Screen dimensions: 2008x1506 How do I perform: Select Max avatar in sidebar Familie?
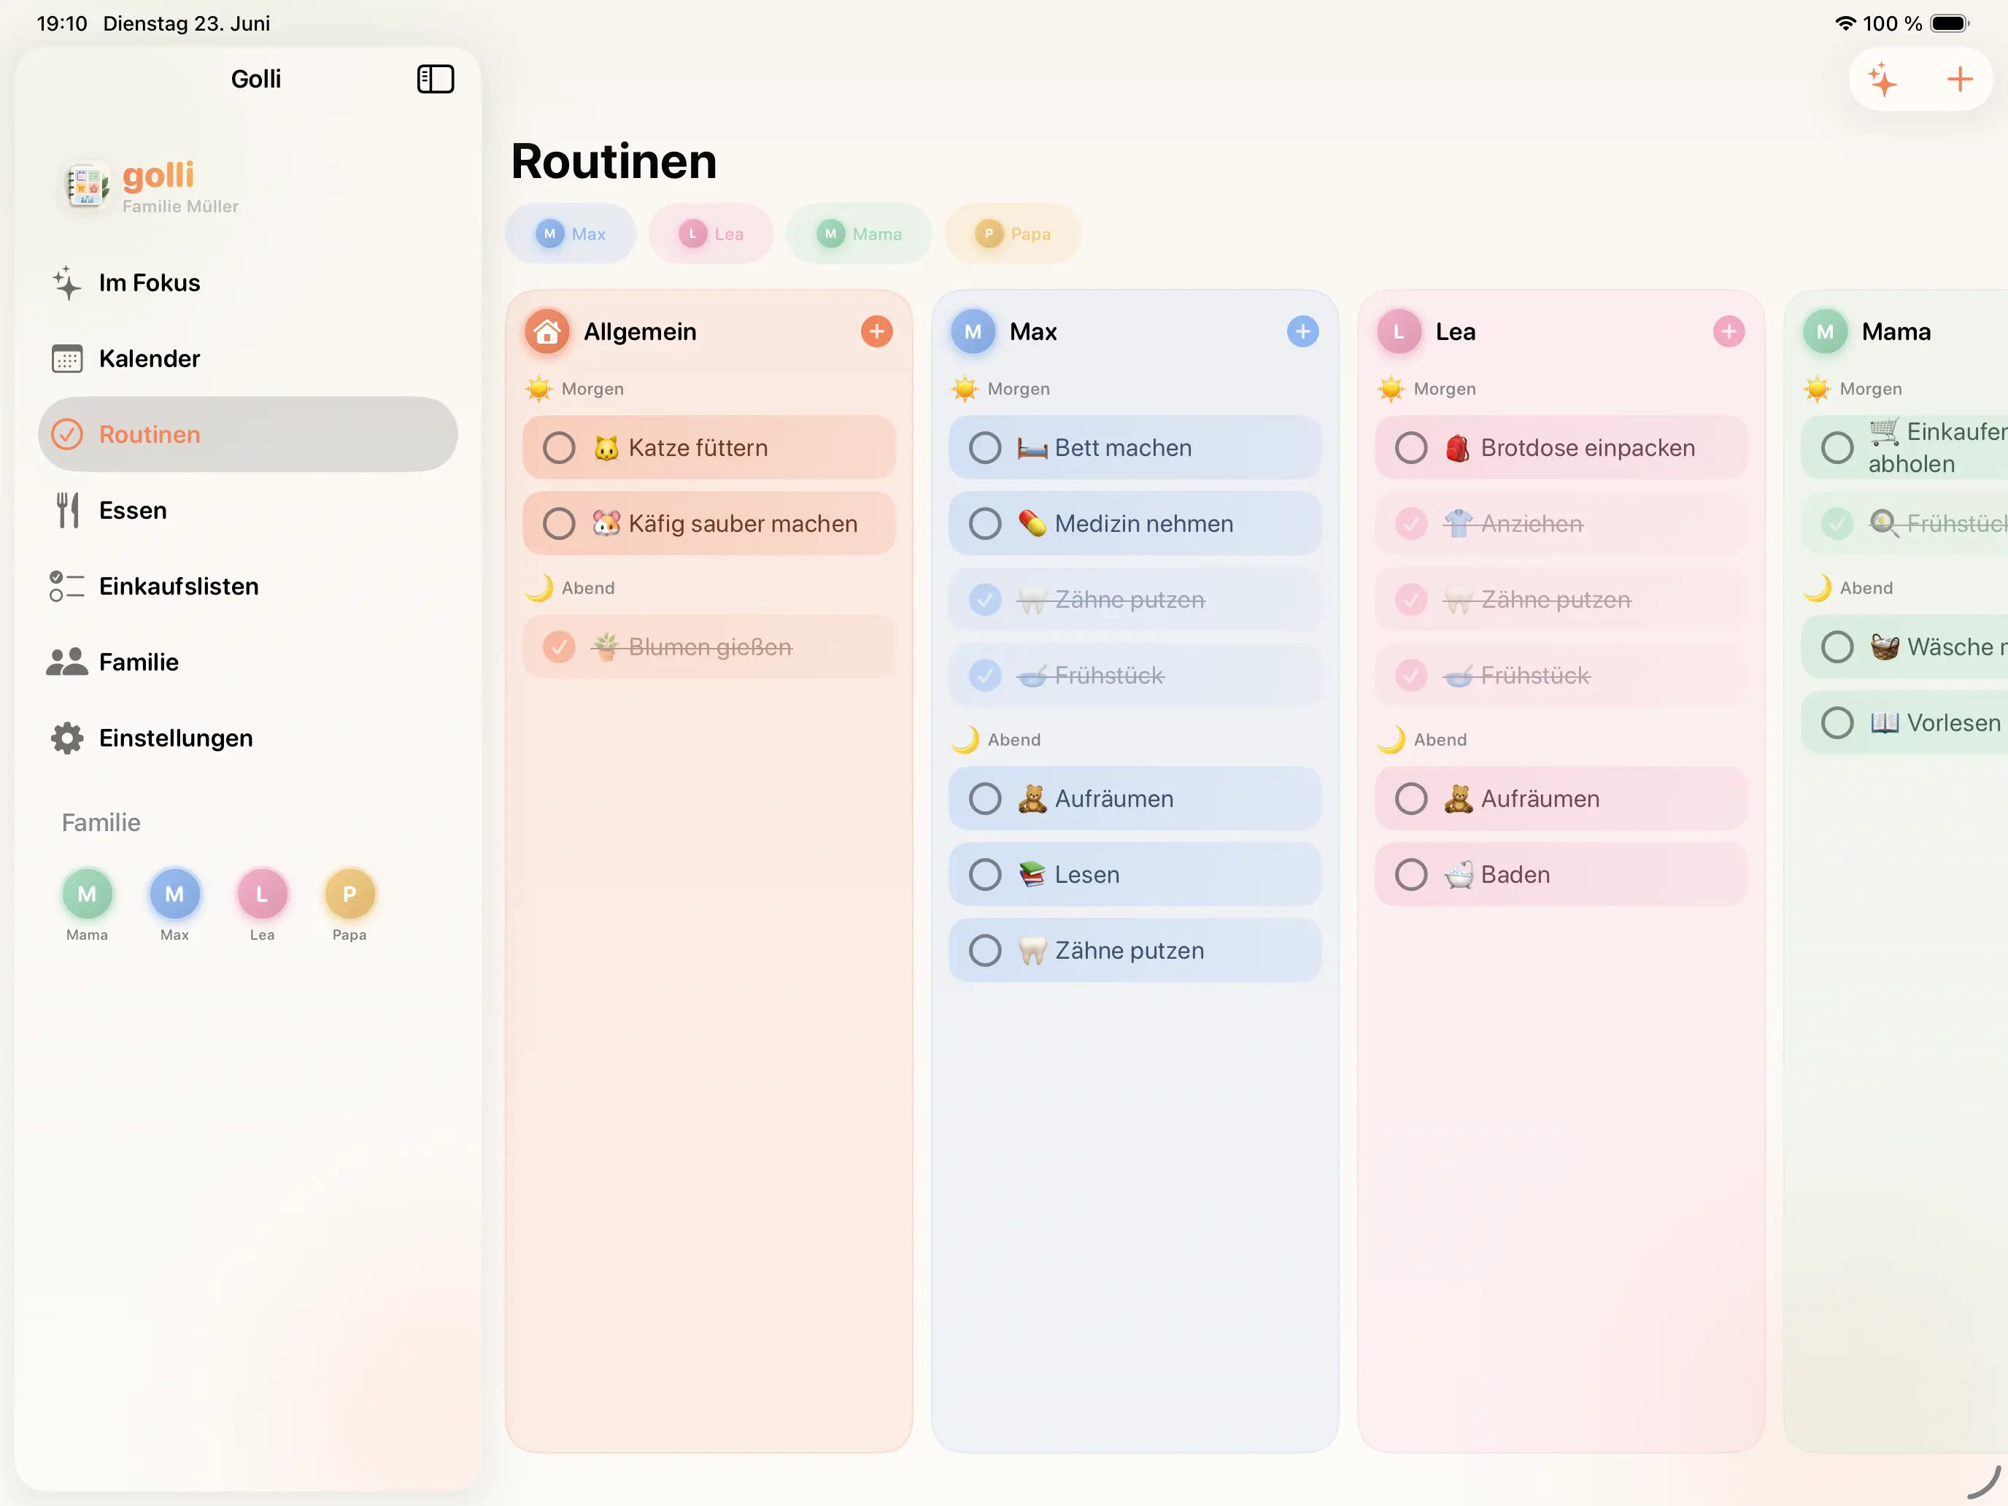tap(174, 894)
